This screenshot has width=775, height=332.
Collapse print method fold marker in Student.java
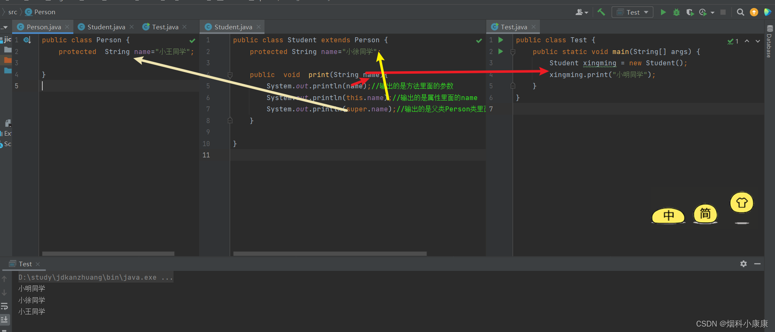click(230, 75)
